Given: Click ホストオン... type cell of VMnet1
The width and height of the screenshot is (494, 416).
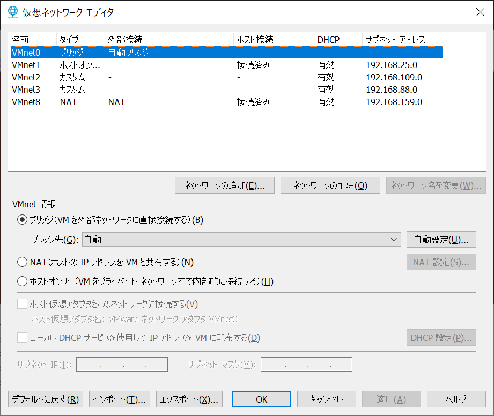Looking at the screenshot, I should click(x=80, y=65).
